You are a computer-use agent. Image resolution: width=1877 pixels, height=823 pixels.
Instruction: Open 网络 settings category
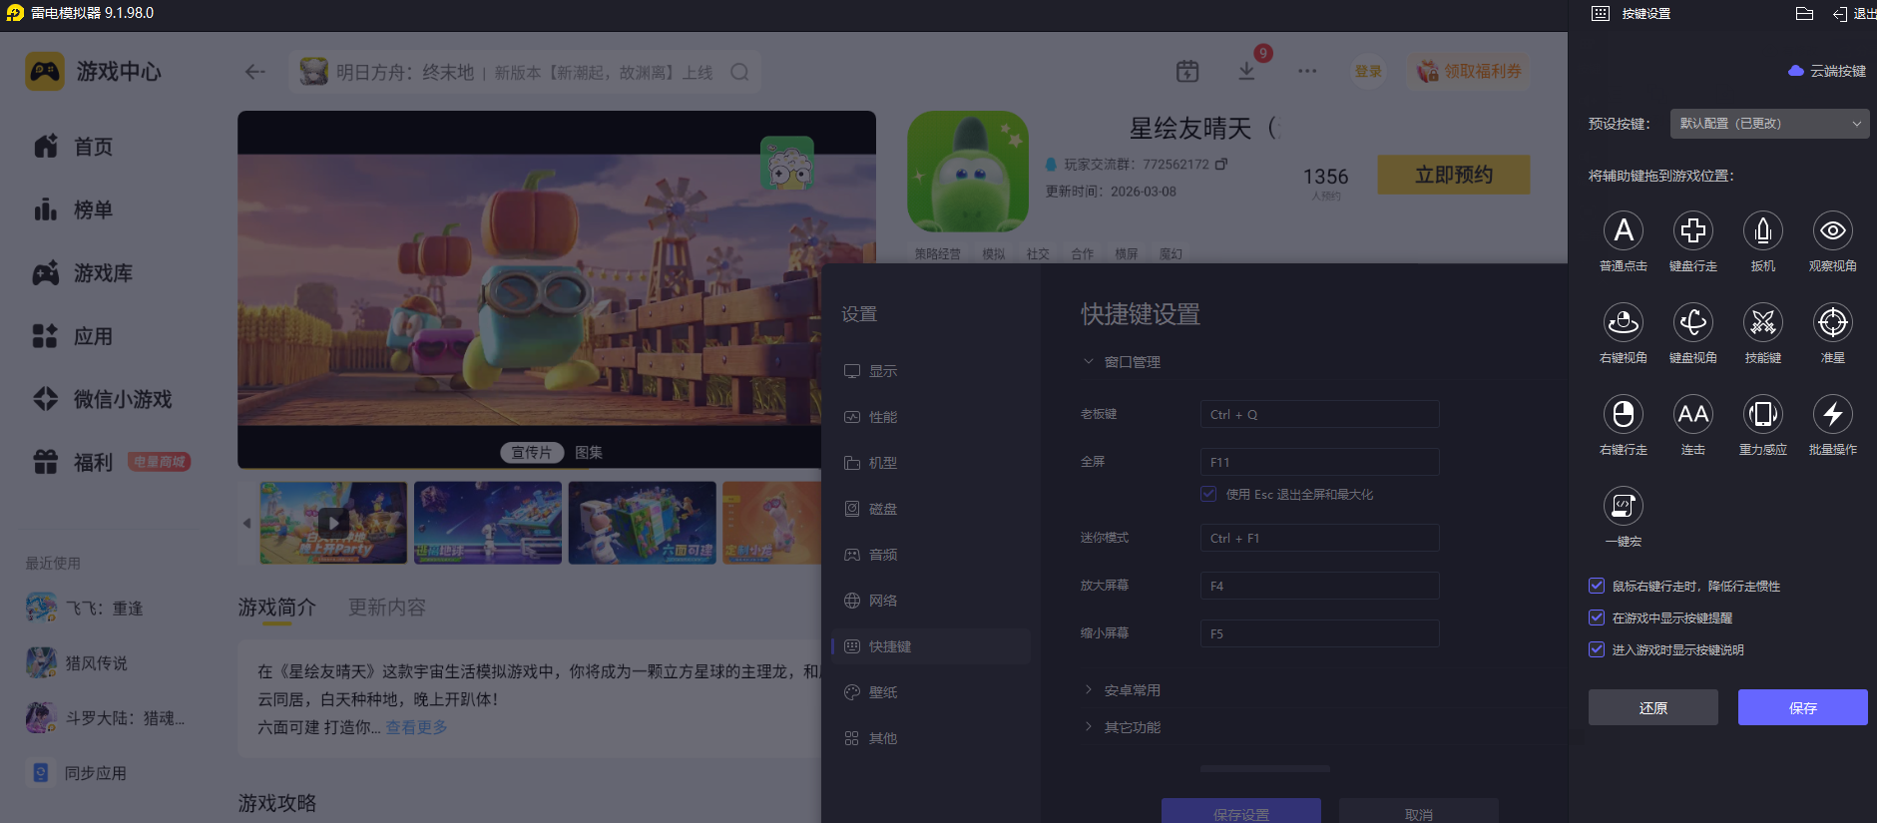[931, 601]
